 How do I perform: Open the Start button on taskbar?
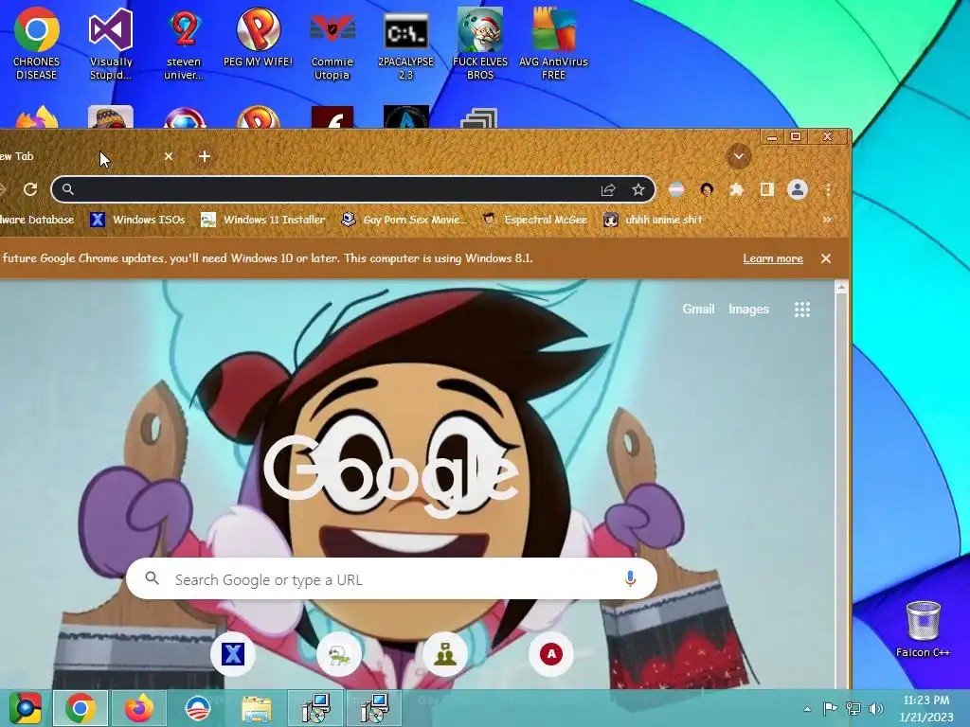pyautogui.click(x=25, y=708)
